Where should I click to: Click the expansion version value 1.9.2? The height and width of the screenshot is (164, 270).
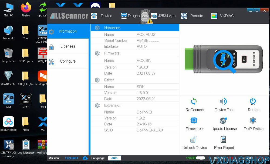pos(141,118)
